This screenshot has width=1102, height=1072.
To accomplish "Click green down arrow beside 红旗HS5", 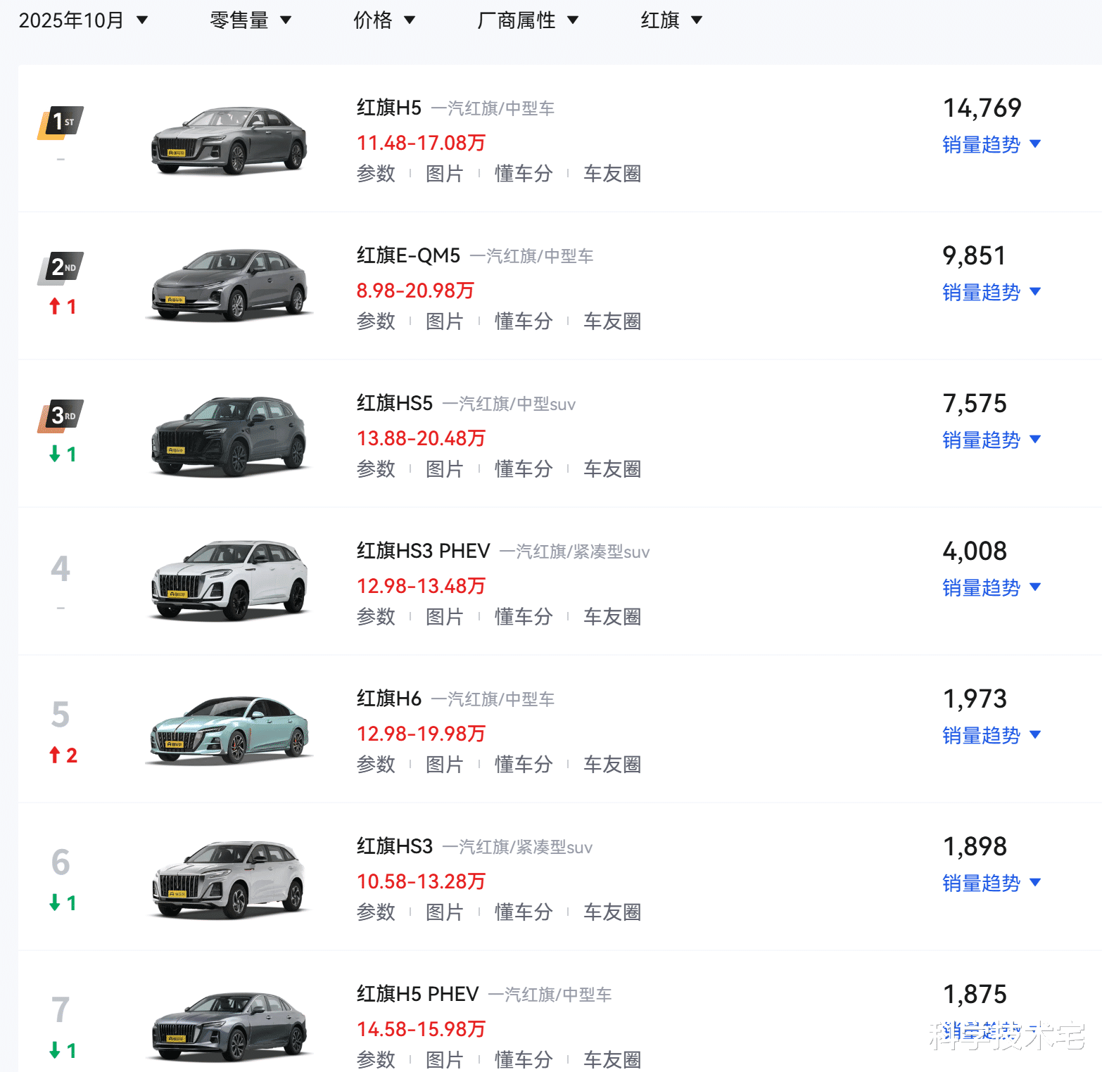I will [55, 454].
